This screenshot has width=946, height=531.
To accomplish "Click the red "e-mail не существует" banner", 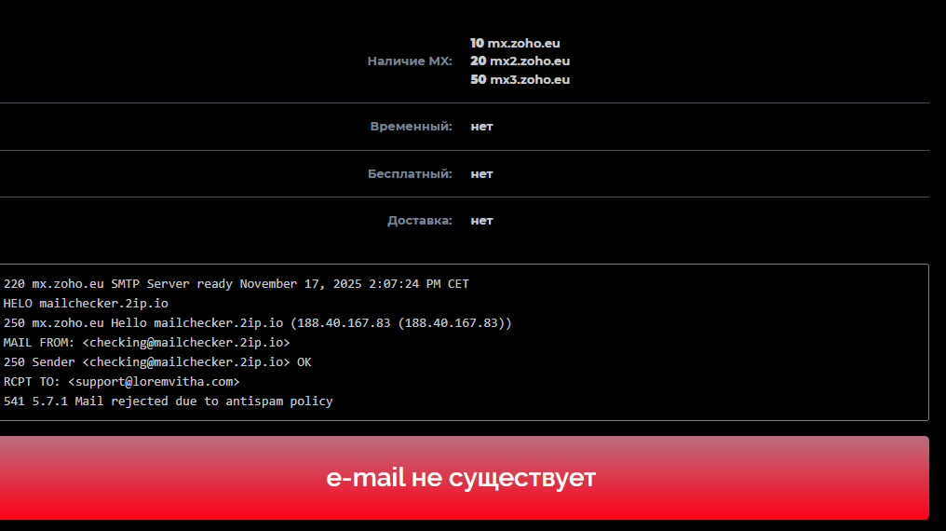I will click(x=462, y=478).
